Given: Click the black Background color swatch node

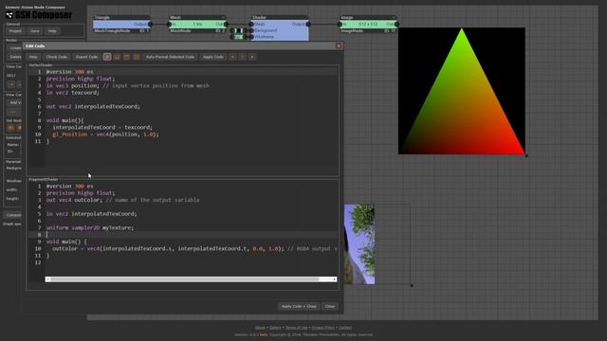Looking at the screenshot, I should coord(239,30).
